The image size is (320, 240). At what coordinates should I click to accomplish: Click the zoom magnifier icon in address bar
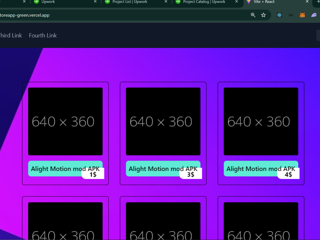[253, 15]
